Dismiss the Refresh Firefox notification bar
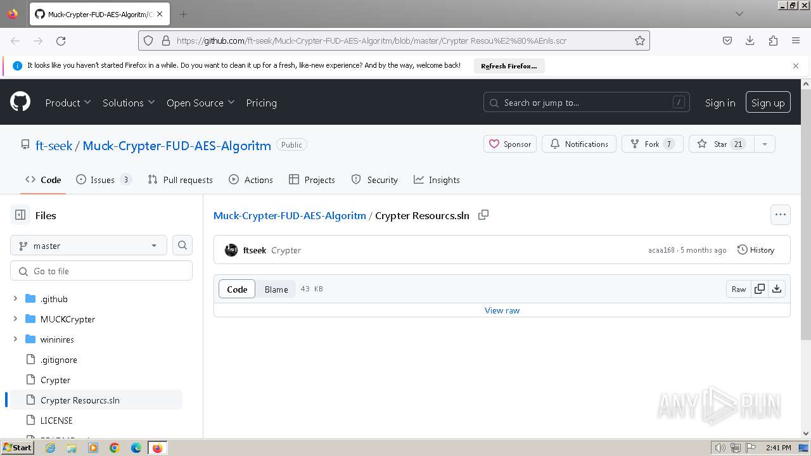This screenshot has height=456, width=811. coord(796,66)
